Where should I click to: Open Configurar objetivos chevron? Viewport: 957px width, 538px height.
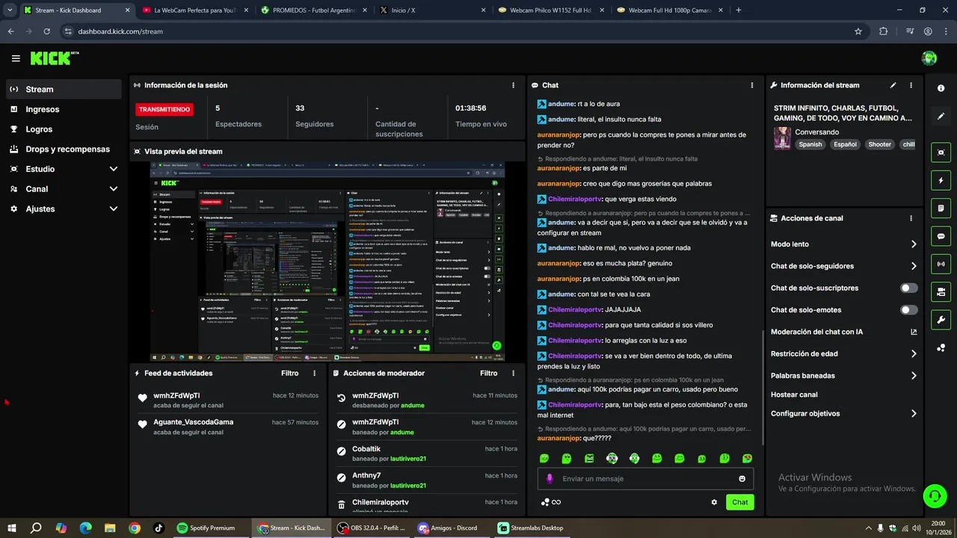pos(914,414)
